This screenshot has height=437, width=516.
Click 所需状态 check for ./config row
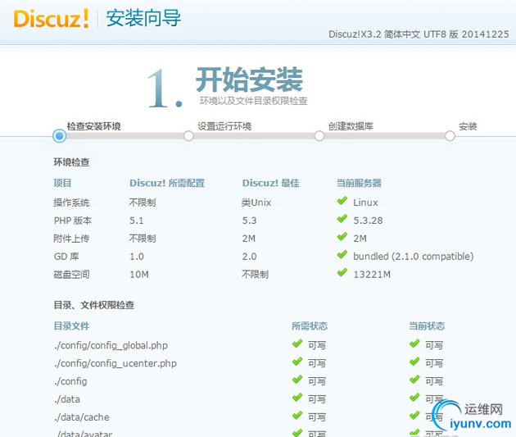tap(297, 380)
